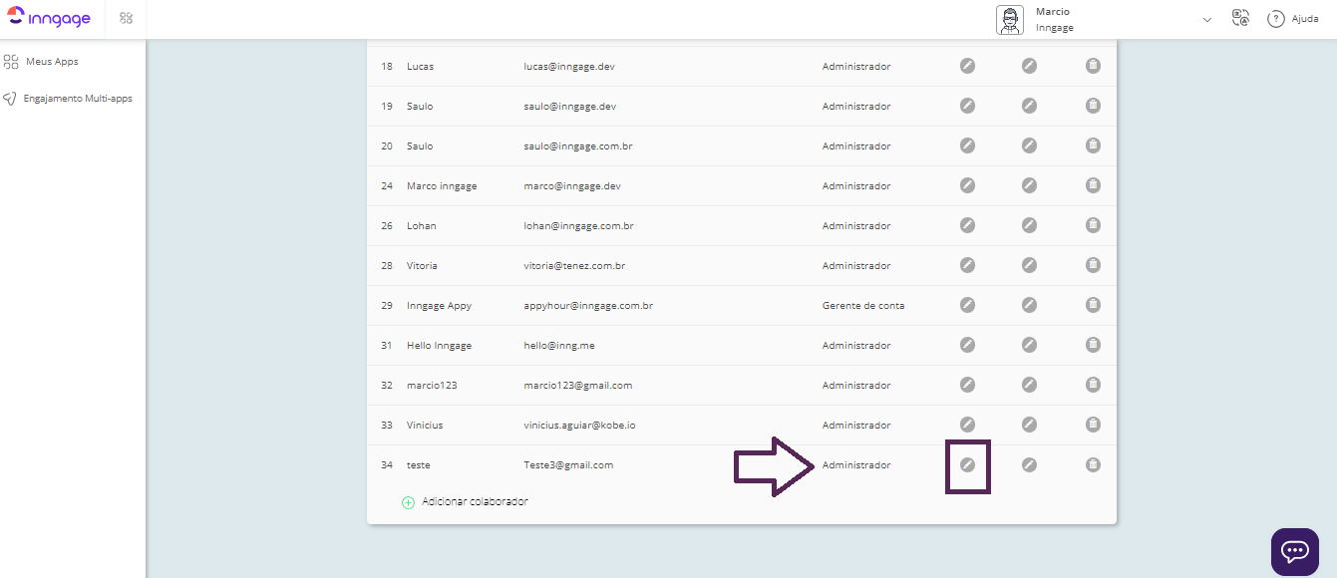The width and height of the screenshot is (1337, 578).
Task: Go to Engajamento Multi-apps in sidebar
Action: 77,99
